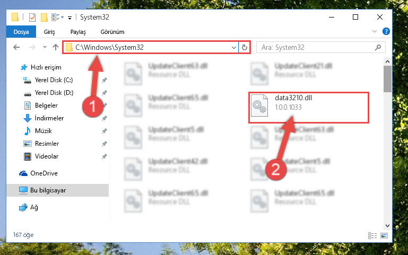Toggle the pin next to Videolar
This screenshot has width=408, height=255.
tap(105, 156)
